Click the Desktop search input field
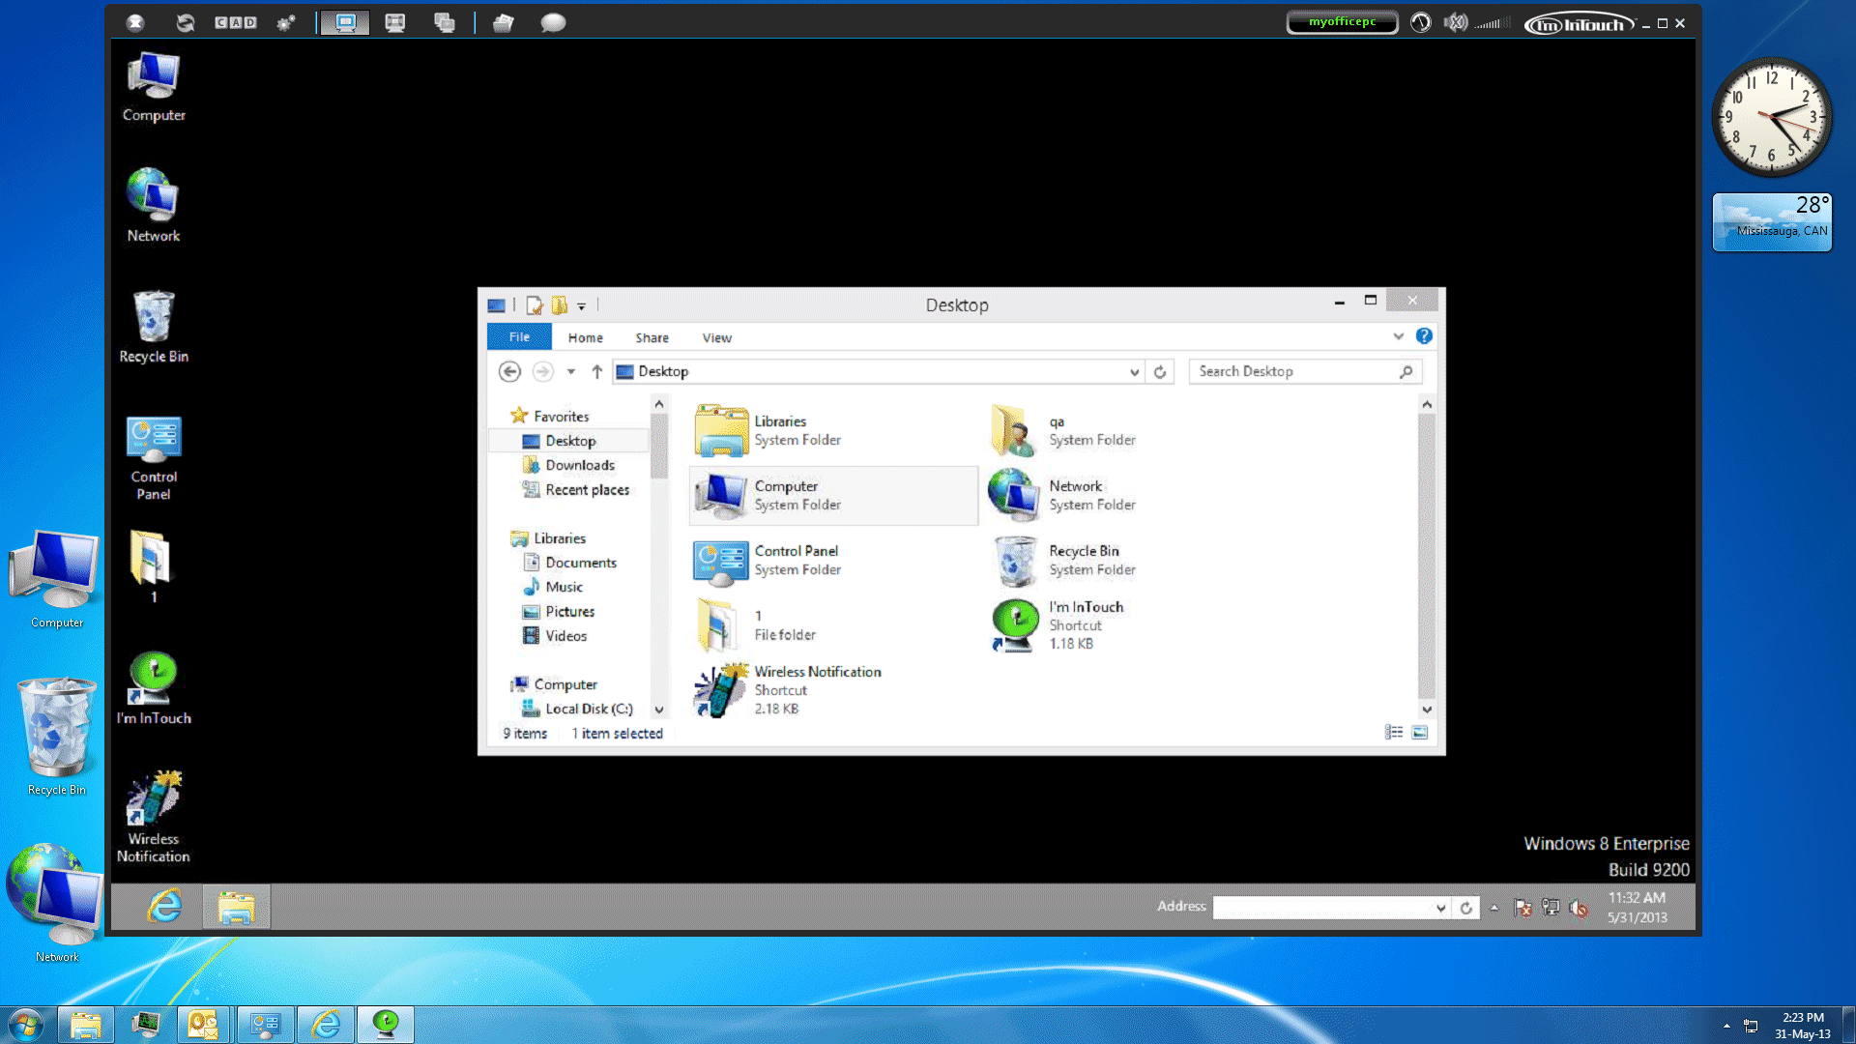The width and height of the screenshot is (1856, 1044). (x=1293, y=371)
